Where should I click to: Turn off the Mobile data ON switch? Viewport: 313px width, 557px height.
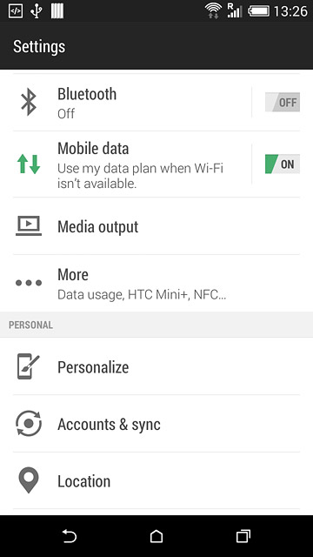coord(283,164)
